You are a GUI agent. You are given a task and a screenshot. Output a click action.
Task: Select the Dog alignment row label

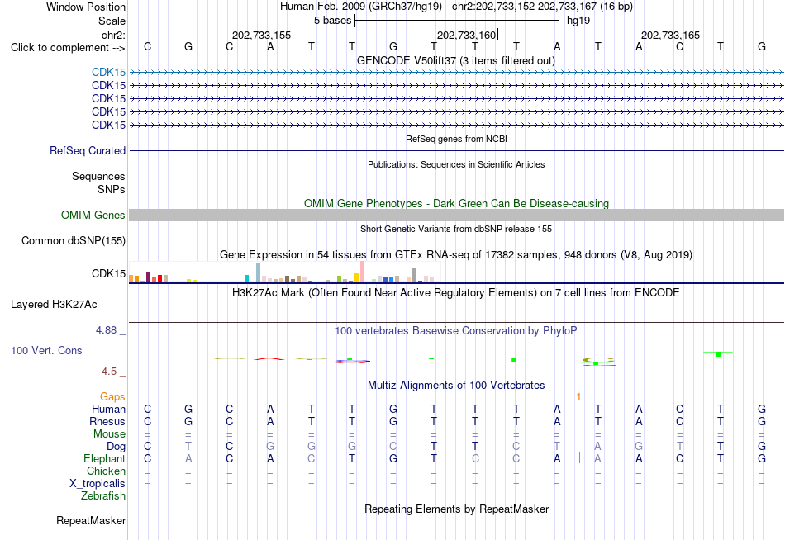tap(117, 447)
